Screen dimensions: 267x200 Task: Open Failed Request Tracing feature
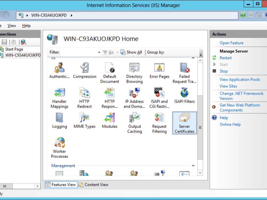tap(184, 73)
